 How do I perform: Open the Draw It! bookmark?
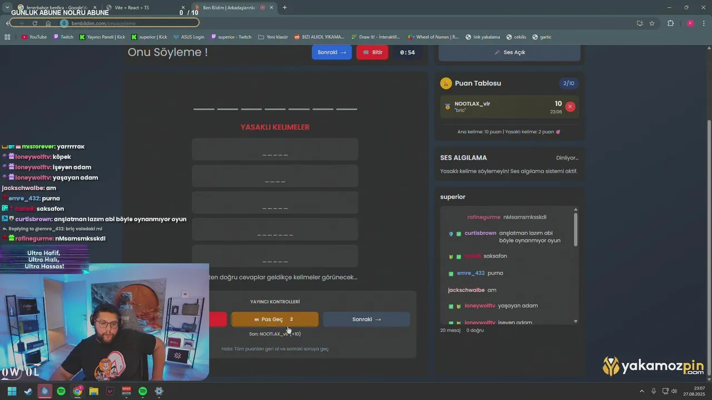tap(375, 37)
